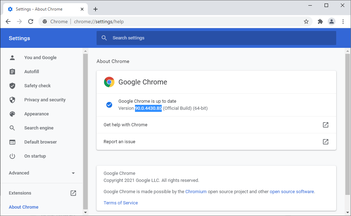This screenshot has height=216, width=351.
Task: Open Search engine via magnifier icon
Action: pos(13,128)
